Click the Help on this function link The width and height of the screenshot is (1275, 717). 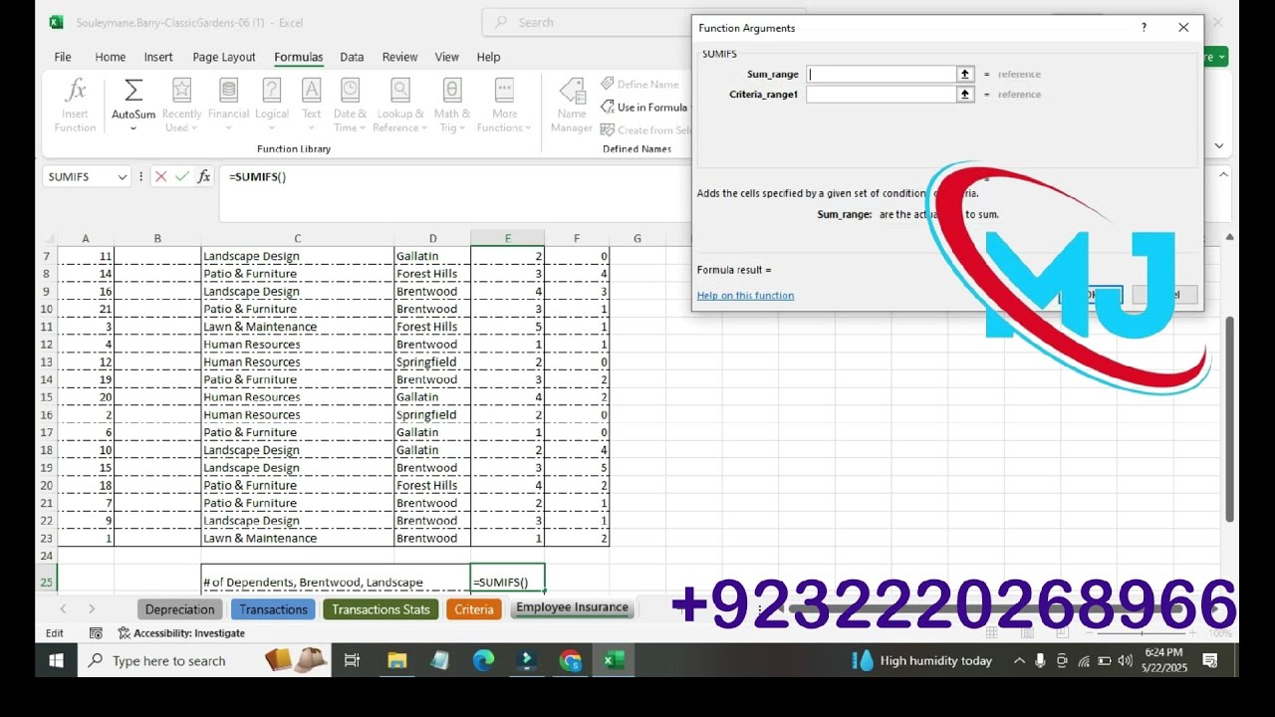[x=745, y=296]
